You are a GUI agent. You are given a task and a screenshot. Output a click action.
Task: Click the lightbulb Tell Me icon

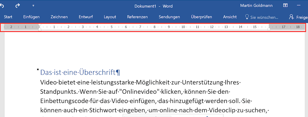247,17
